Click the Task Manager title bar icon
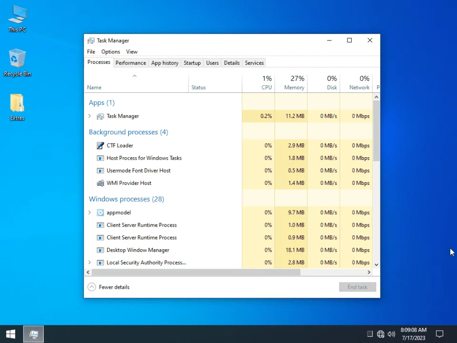This screenshot has height=343, width=457. point(91,40)
